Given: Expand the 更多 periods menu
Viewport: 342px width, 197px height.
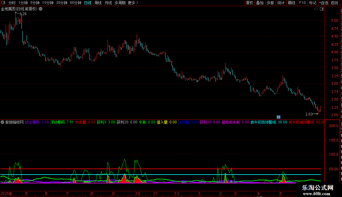Looking at the screenshot, I should (133, 3).
